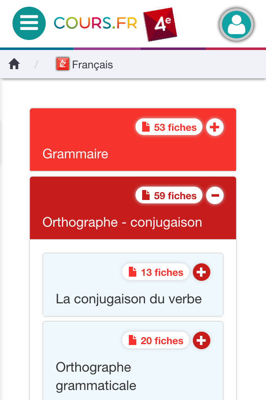266x400 pixels.
Task: Click the 59 fiches count label
Action: [175, 196]
